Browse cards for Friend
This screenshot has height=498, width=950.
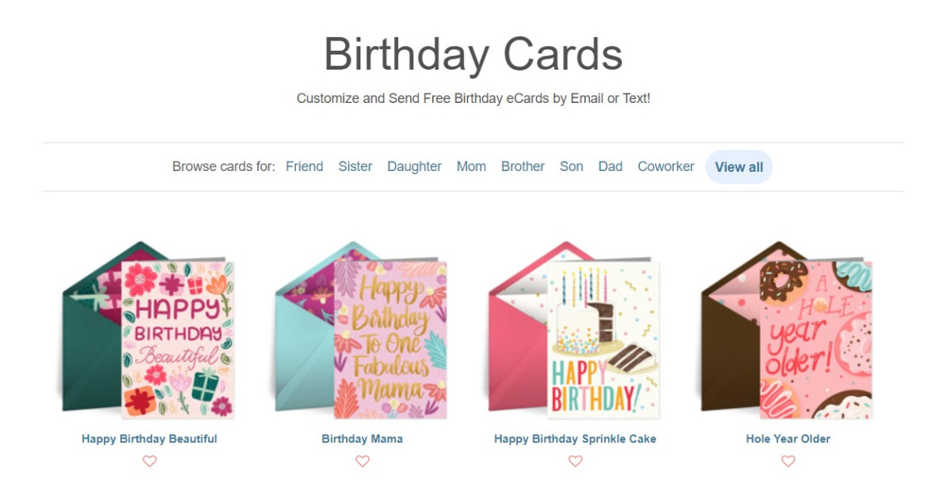[x=305, y=166]
